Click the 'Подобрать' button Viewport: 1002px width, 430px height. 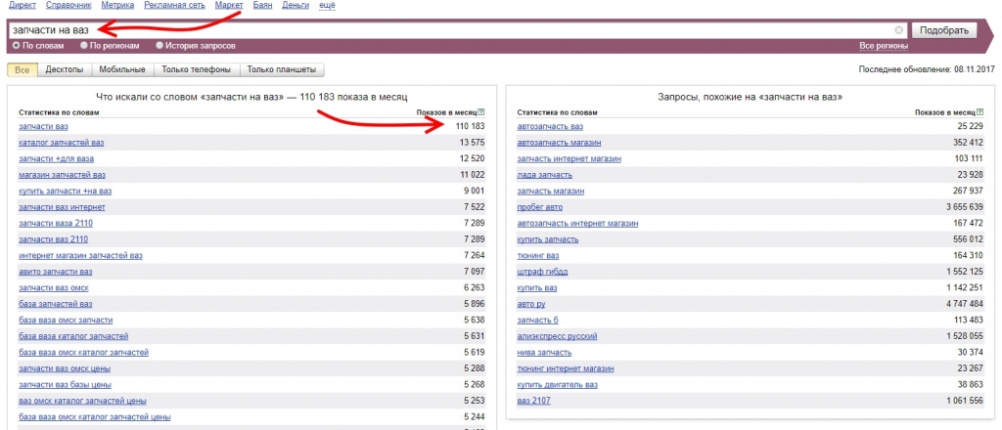943,30
